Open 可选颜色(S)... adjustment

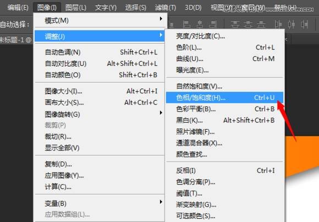[x=224, y=216]
